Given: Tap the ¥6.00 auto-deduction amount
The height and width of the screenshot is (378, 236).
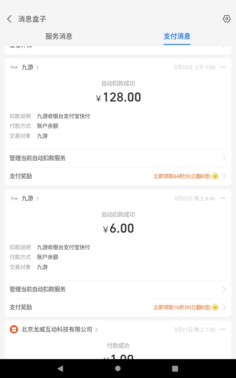Looking at the screenshot, I should tap(119, 229).
